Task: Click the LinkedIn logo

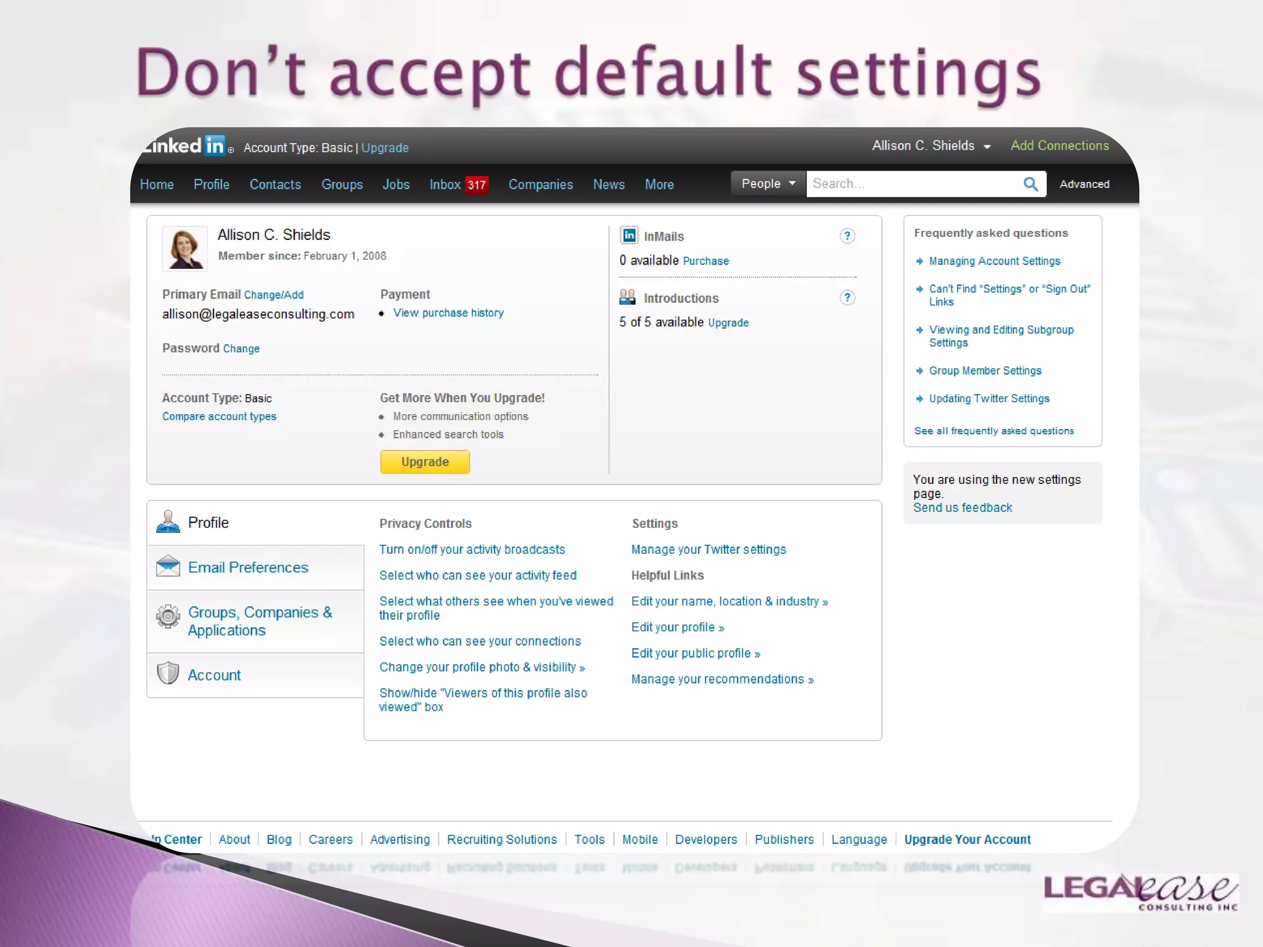Action: point(185,146)
